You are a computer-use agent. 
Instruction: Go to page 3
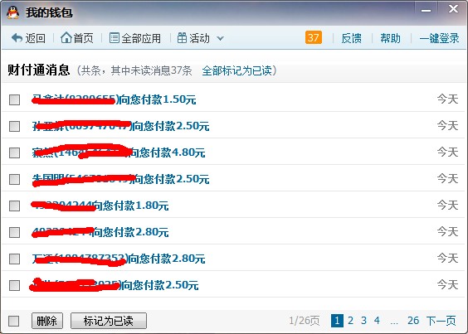click(x=363, y=321)
